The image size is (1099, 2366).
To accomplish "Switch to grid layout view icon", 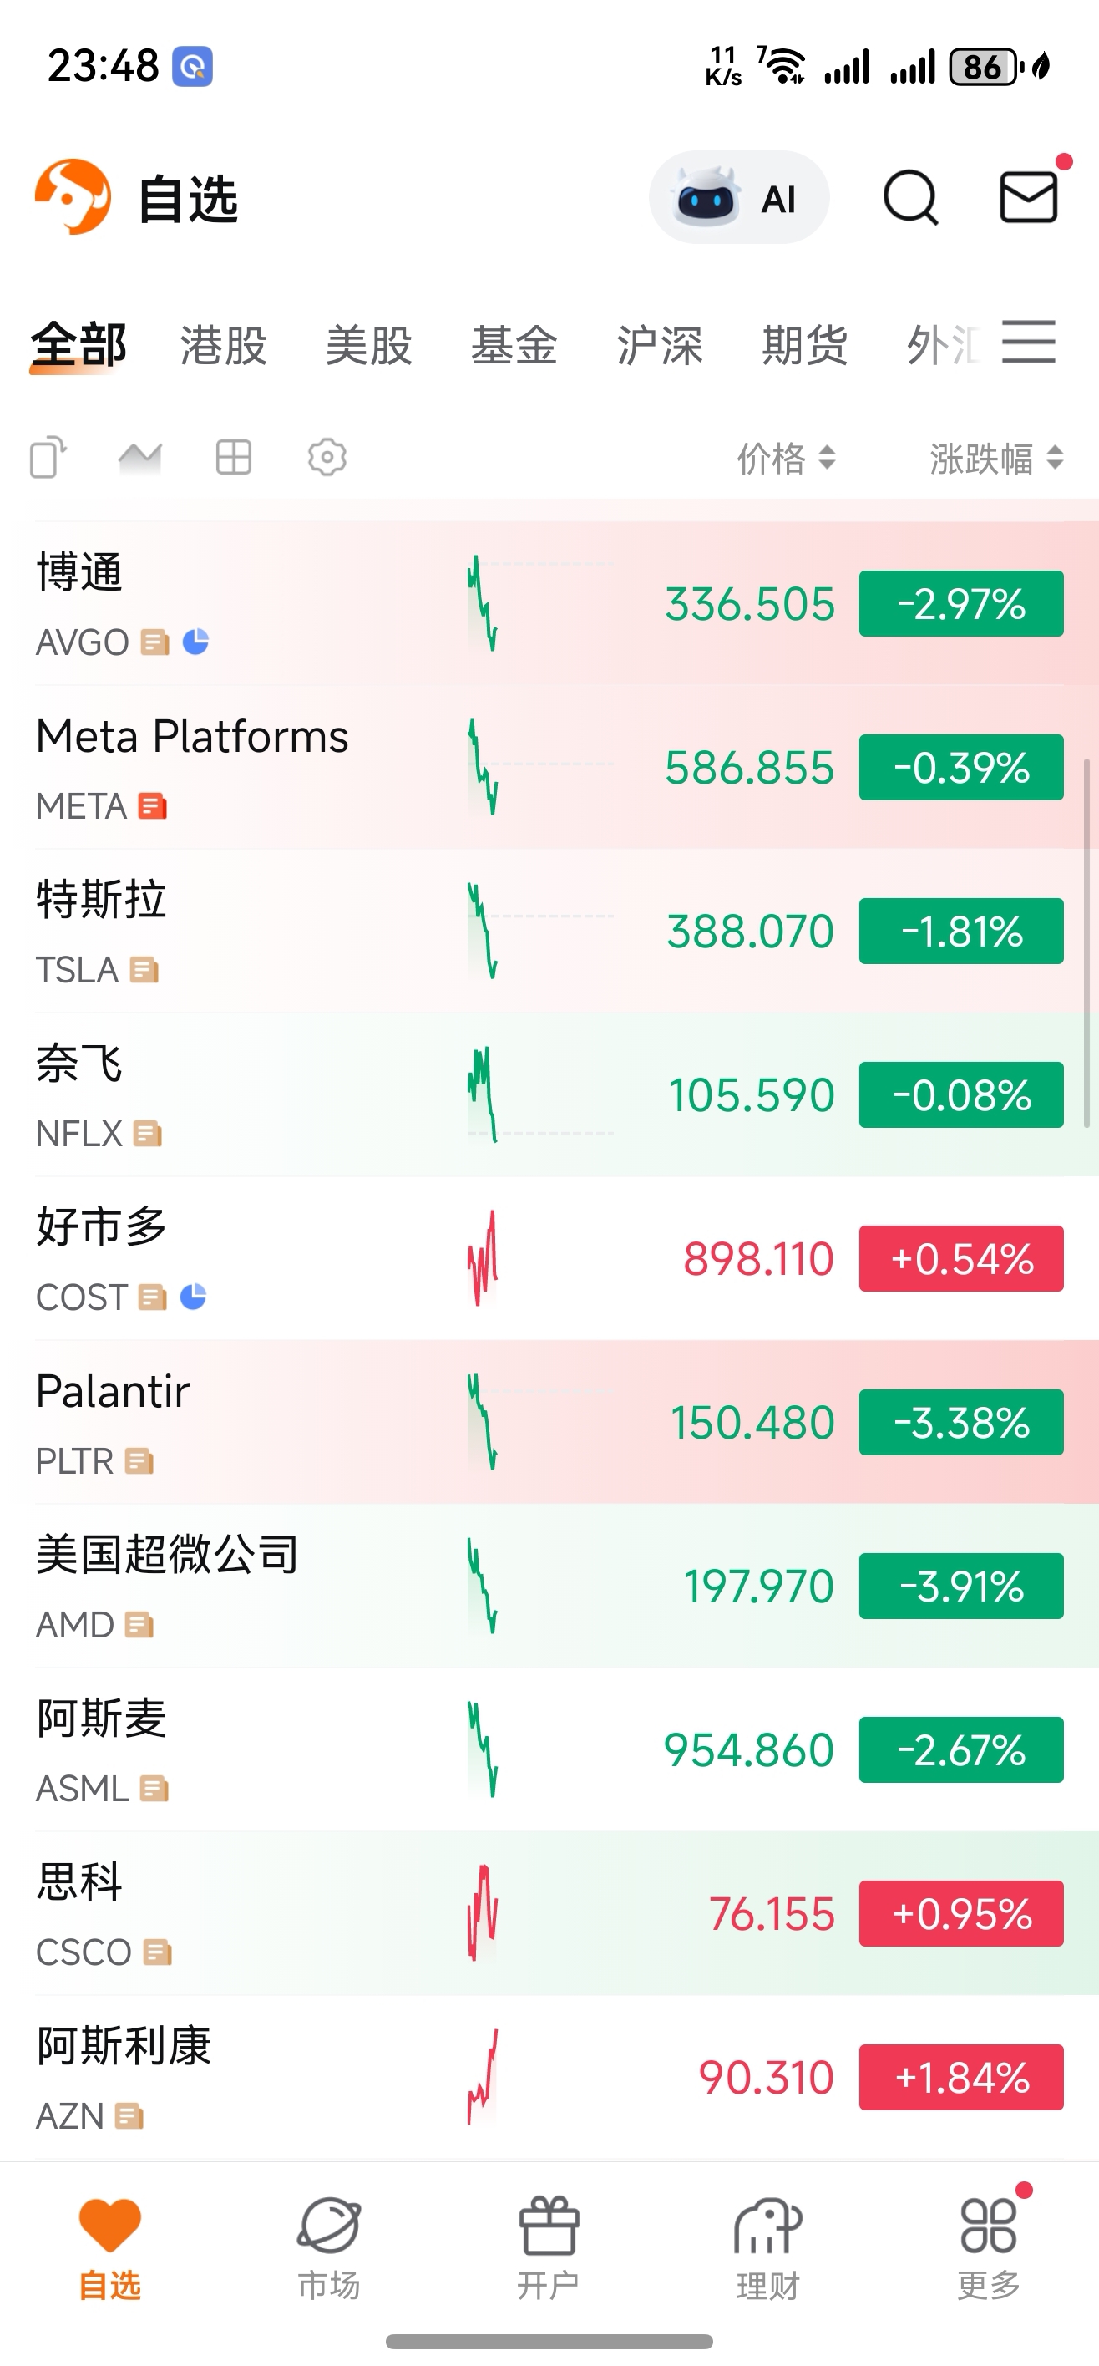I will [x=233, y=456].
